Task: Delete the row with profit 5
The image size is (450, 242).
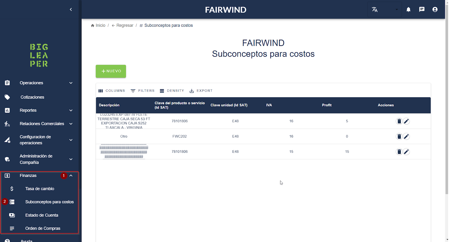Action: [x=399, y=121]
